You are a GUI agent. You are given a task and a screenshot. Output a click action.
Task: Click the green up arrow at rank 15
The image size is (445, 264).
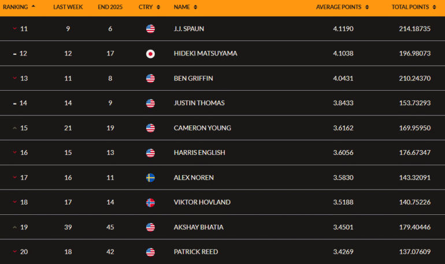coord(14,128)
